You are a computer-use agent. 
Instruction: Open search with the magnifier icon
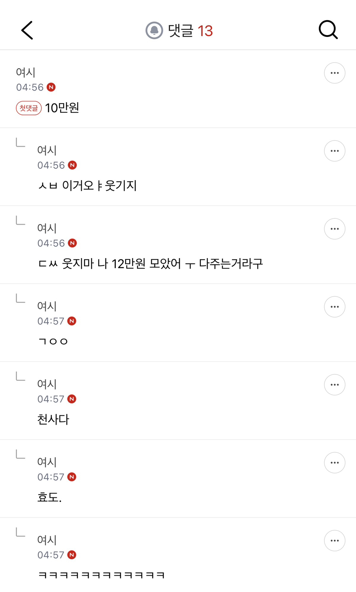click(328, 30)
